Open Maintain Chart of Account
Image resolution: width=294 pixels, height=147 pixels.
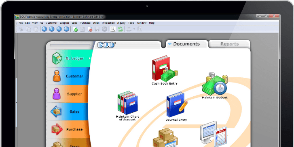point(127,106)
